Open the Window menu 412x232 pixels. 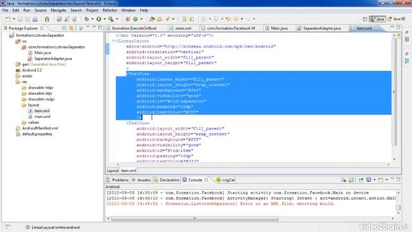coord(128,10)
